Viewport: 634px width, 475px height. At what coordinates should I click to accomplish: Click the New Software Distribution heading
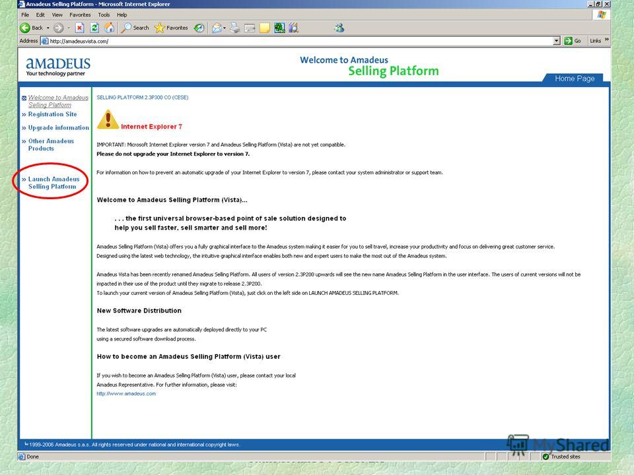(139, 311)
